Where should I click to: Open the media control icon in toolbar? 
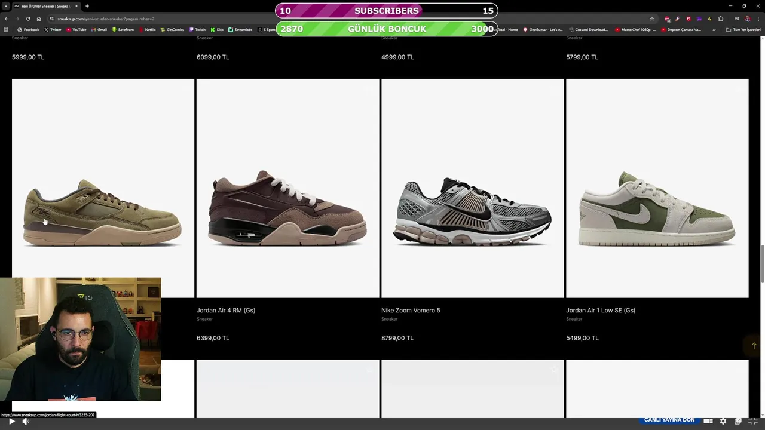736,19
